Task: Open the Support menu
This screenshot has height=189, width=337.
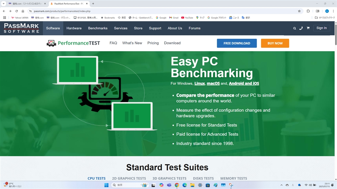Action: [155, 28]
